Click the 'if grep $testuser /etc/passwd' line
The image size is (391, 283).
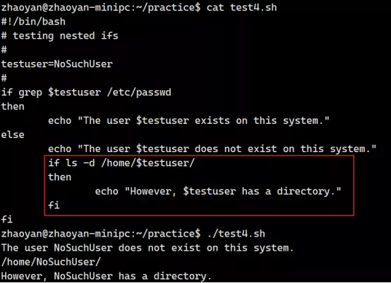86,92
